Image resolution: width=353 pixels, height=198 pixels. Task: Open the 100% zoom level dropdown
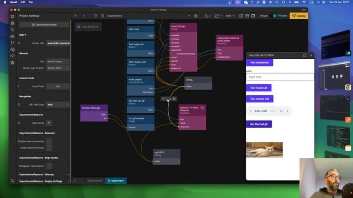(x=230, y=16)
